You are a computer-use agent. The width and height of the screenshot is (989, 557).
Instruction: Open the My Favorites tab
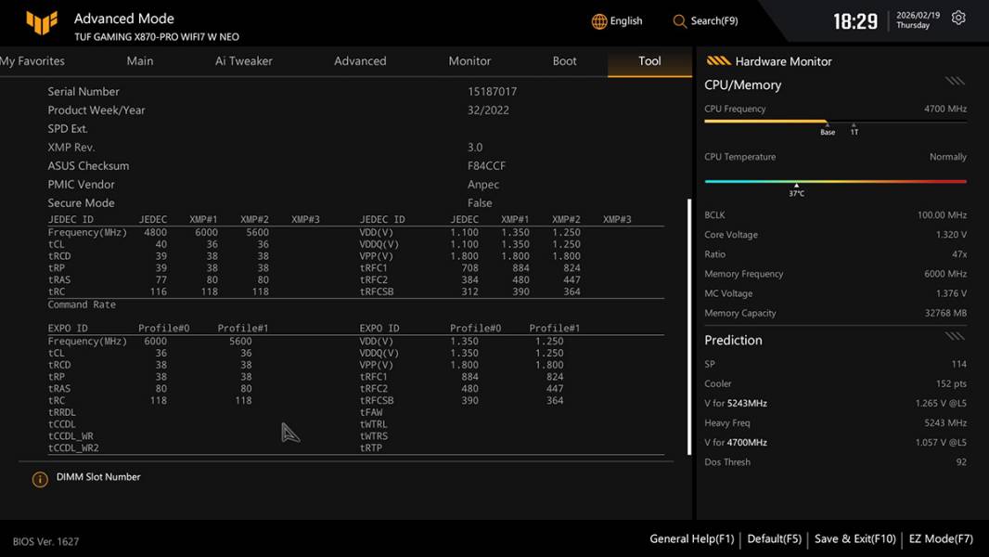click(32, 61)
